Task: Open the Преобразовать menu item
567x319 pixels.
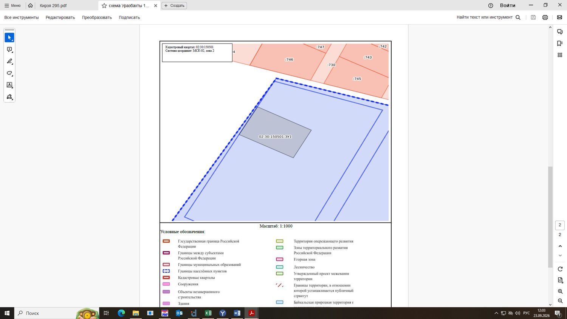Action: click(x=97, y=17)
